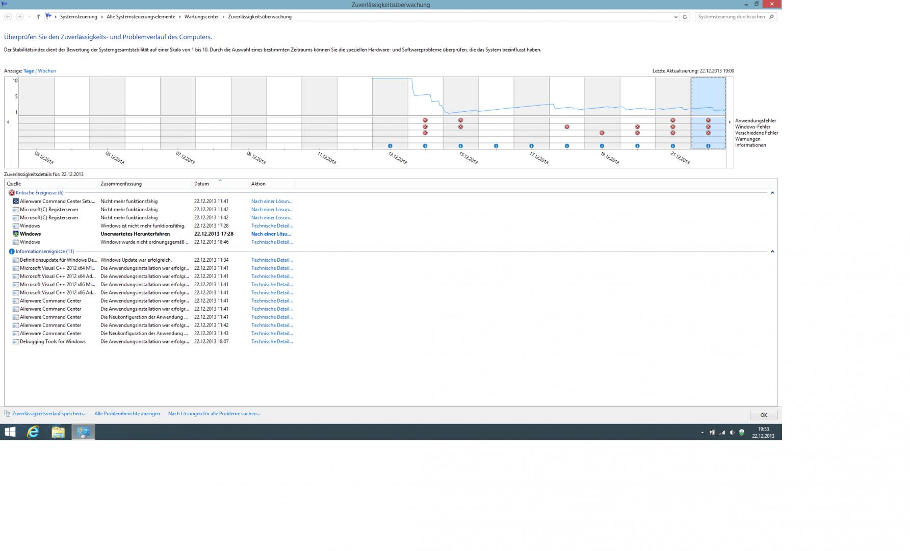This screenshot has height=551, width=910.
Task: Click the miscellaneous failure icon for 14.12.2013
Action: coord(425,133)
